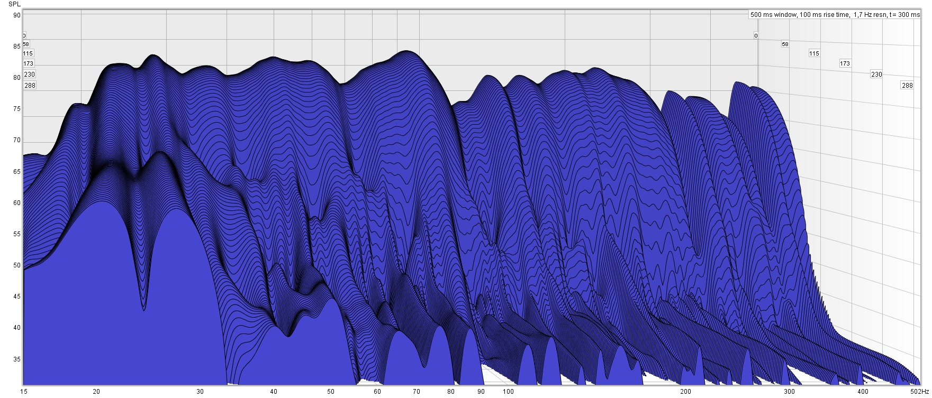
Task: Pick the 40 tick on the frequency axis
Action: [273, 392]
